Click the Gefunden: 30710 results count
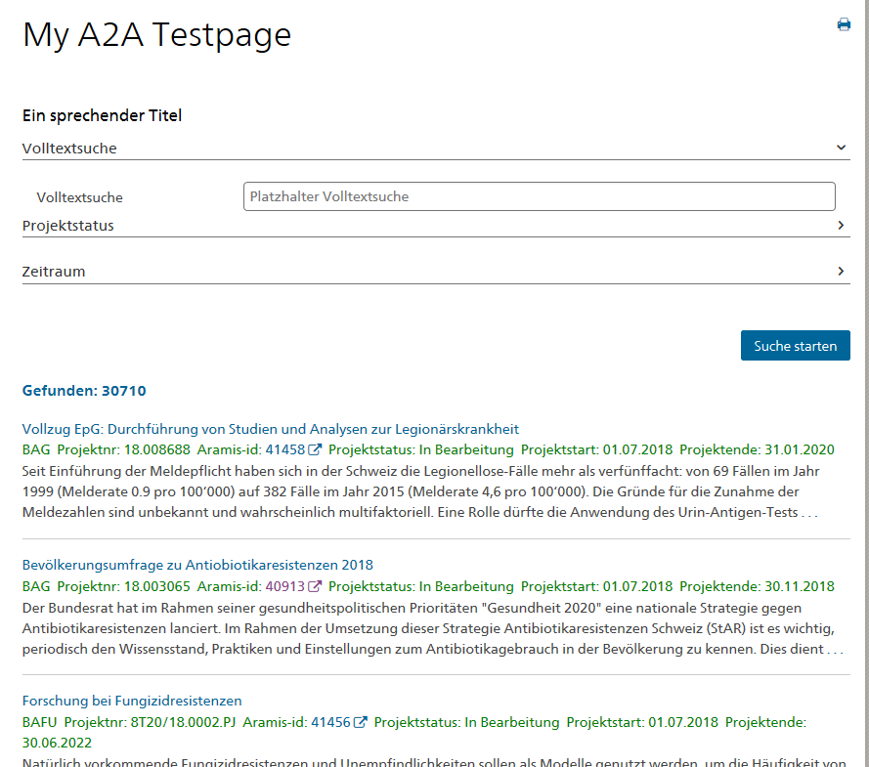 click(84, 391)
